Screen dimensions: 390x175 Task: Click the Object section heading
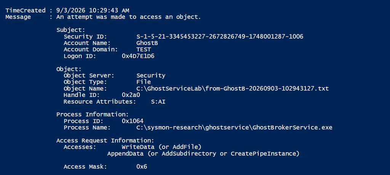[69, 69]
